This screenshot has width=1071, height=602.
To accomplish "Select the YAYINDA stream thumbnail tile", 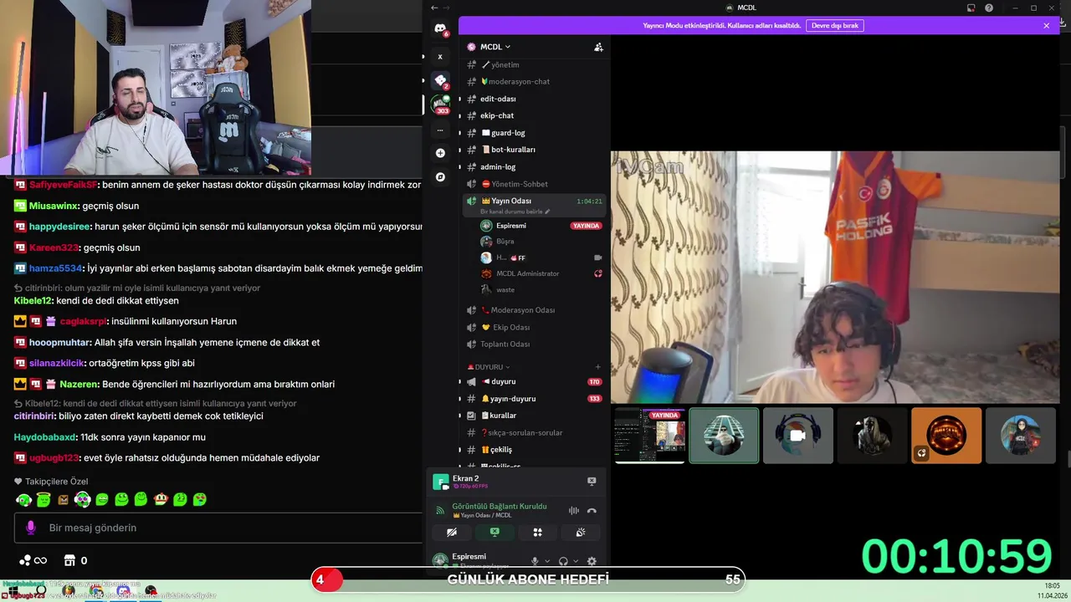I will 649,436.
